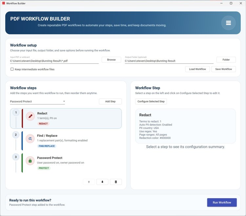Click 'PII country: USA' line
246x216 pixels.
(x=149, y=128)
